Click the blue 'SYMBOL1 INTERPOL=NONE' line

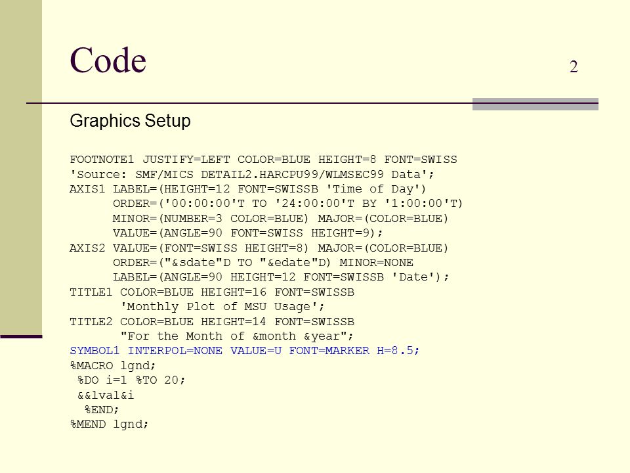coord(245,351)
